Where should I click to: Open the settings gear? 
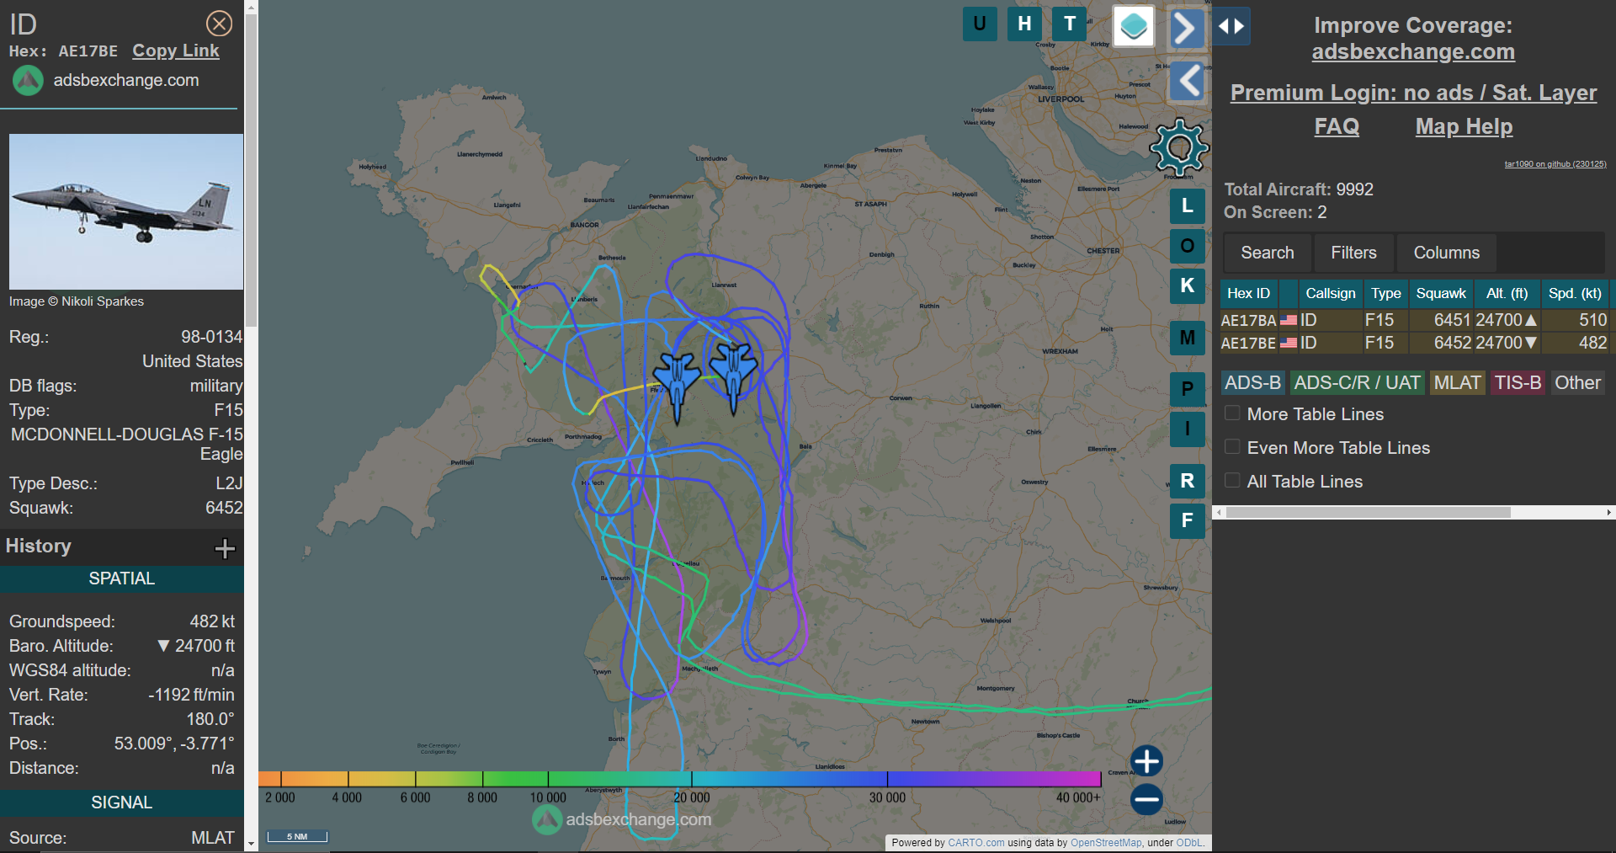pos(1179,148)
